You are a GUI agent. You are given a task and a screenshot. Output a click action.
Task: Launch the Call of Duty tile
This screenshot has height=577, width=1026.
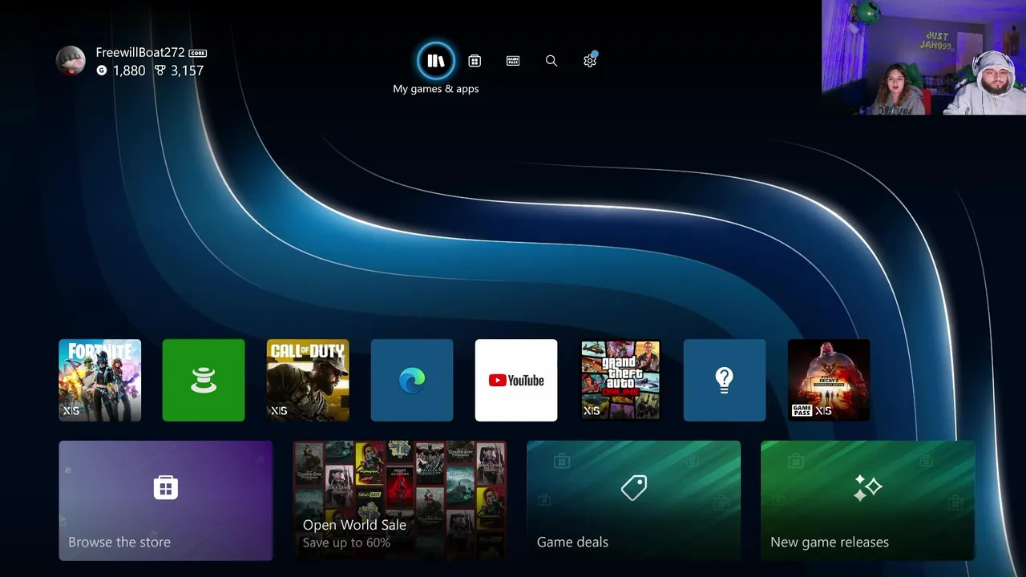click(308, 380)
